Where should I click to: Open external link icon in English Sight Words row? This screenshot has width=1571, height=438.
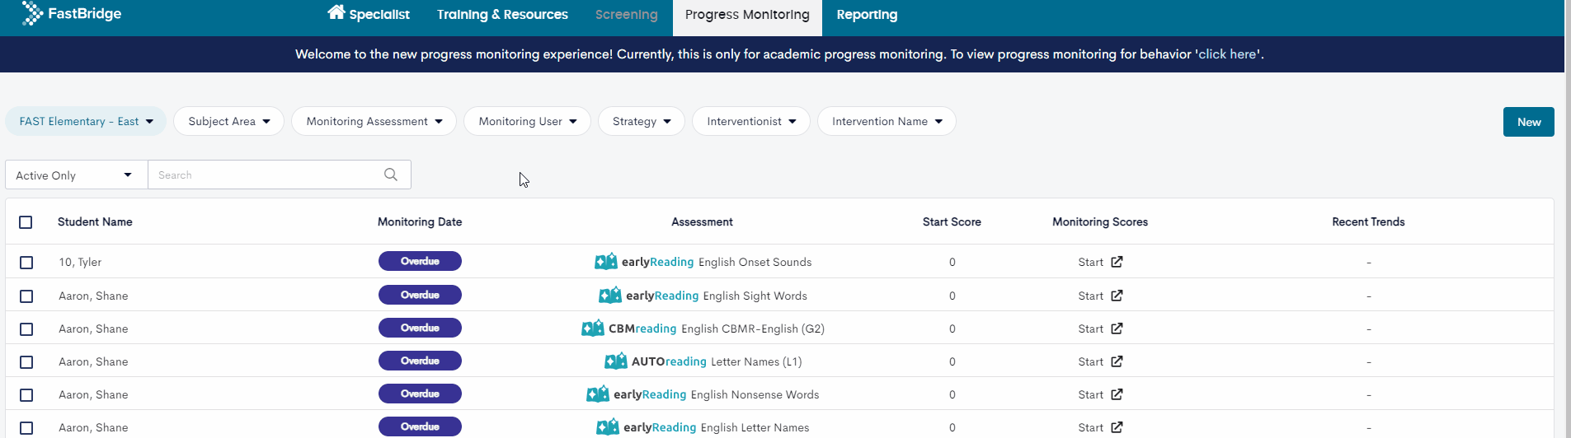coord(1117,296)
